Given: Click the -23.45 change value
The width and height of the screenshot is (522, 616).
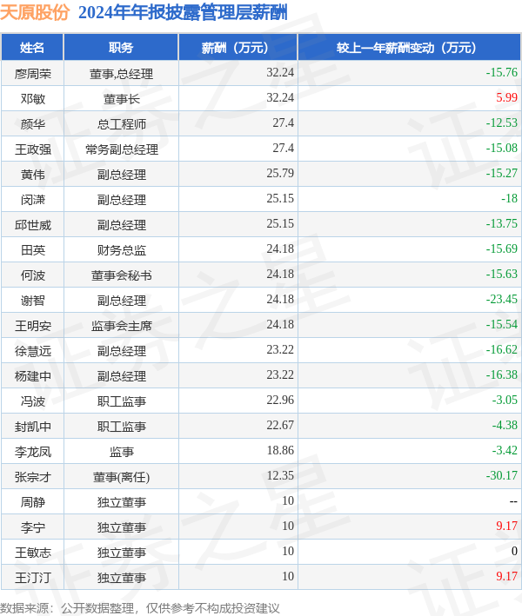Looking at the screenshot, I should 501,299.
